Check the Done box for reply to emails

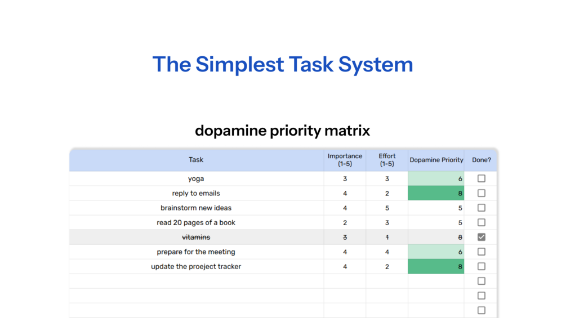(481, 193)
